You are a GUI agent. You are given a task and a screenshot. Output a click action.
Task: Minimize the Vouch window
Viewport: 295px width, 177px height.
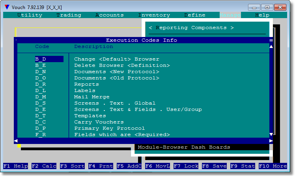(x=254, y=7)
